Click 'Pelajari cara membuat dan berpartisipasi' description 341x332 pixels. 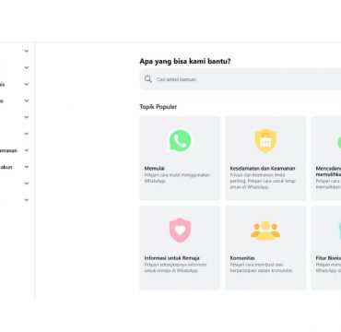point(262,267)
